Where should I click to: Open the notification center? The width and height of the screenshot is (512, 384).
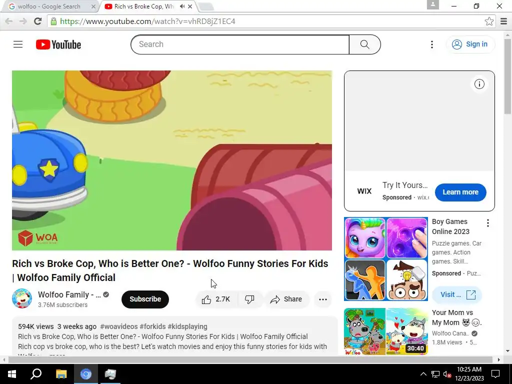(x=495, y=374)
